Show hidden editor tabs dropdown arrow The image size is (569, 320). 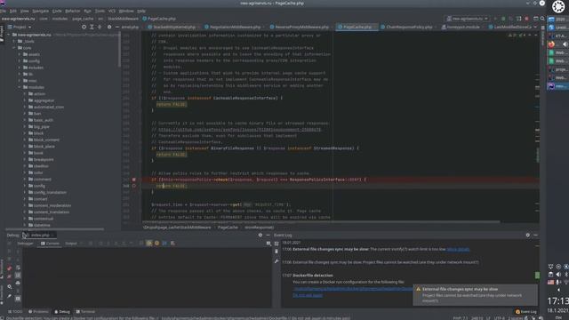point(535,27)
